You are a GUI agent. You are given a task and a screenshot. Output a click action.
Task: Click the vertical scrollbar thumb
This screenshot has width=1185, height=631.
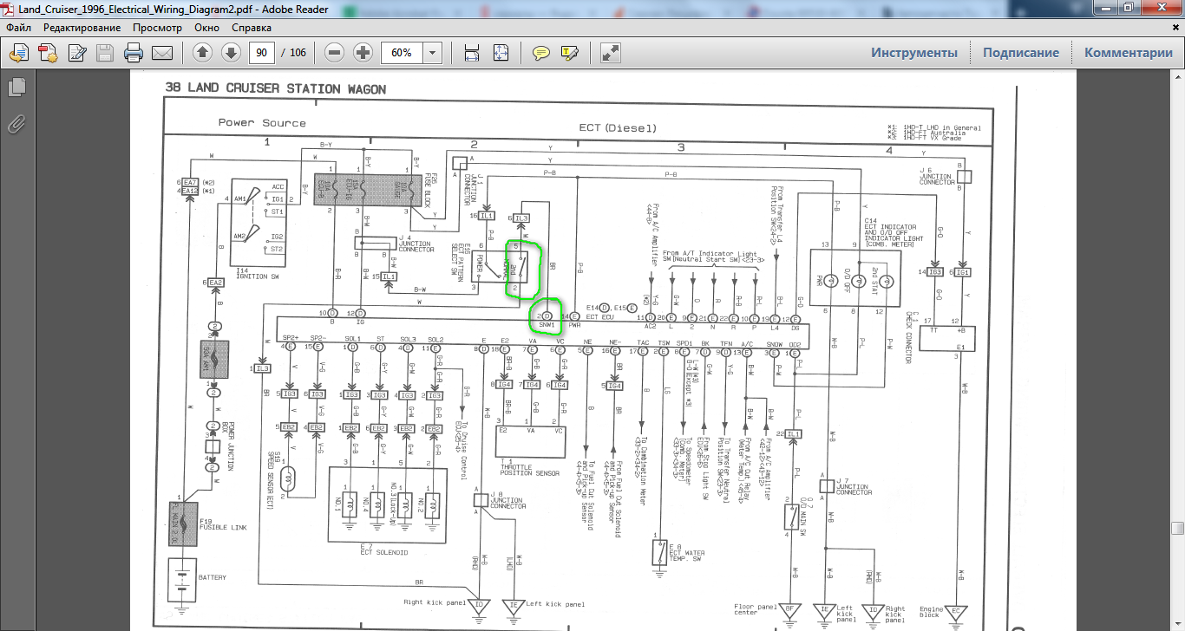pos(1177,528)
